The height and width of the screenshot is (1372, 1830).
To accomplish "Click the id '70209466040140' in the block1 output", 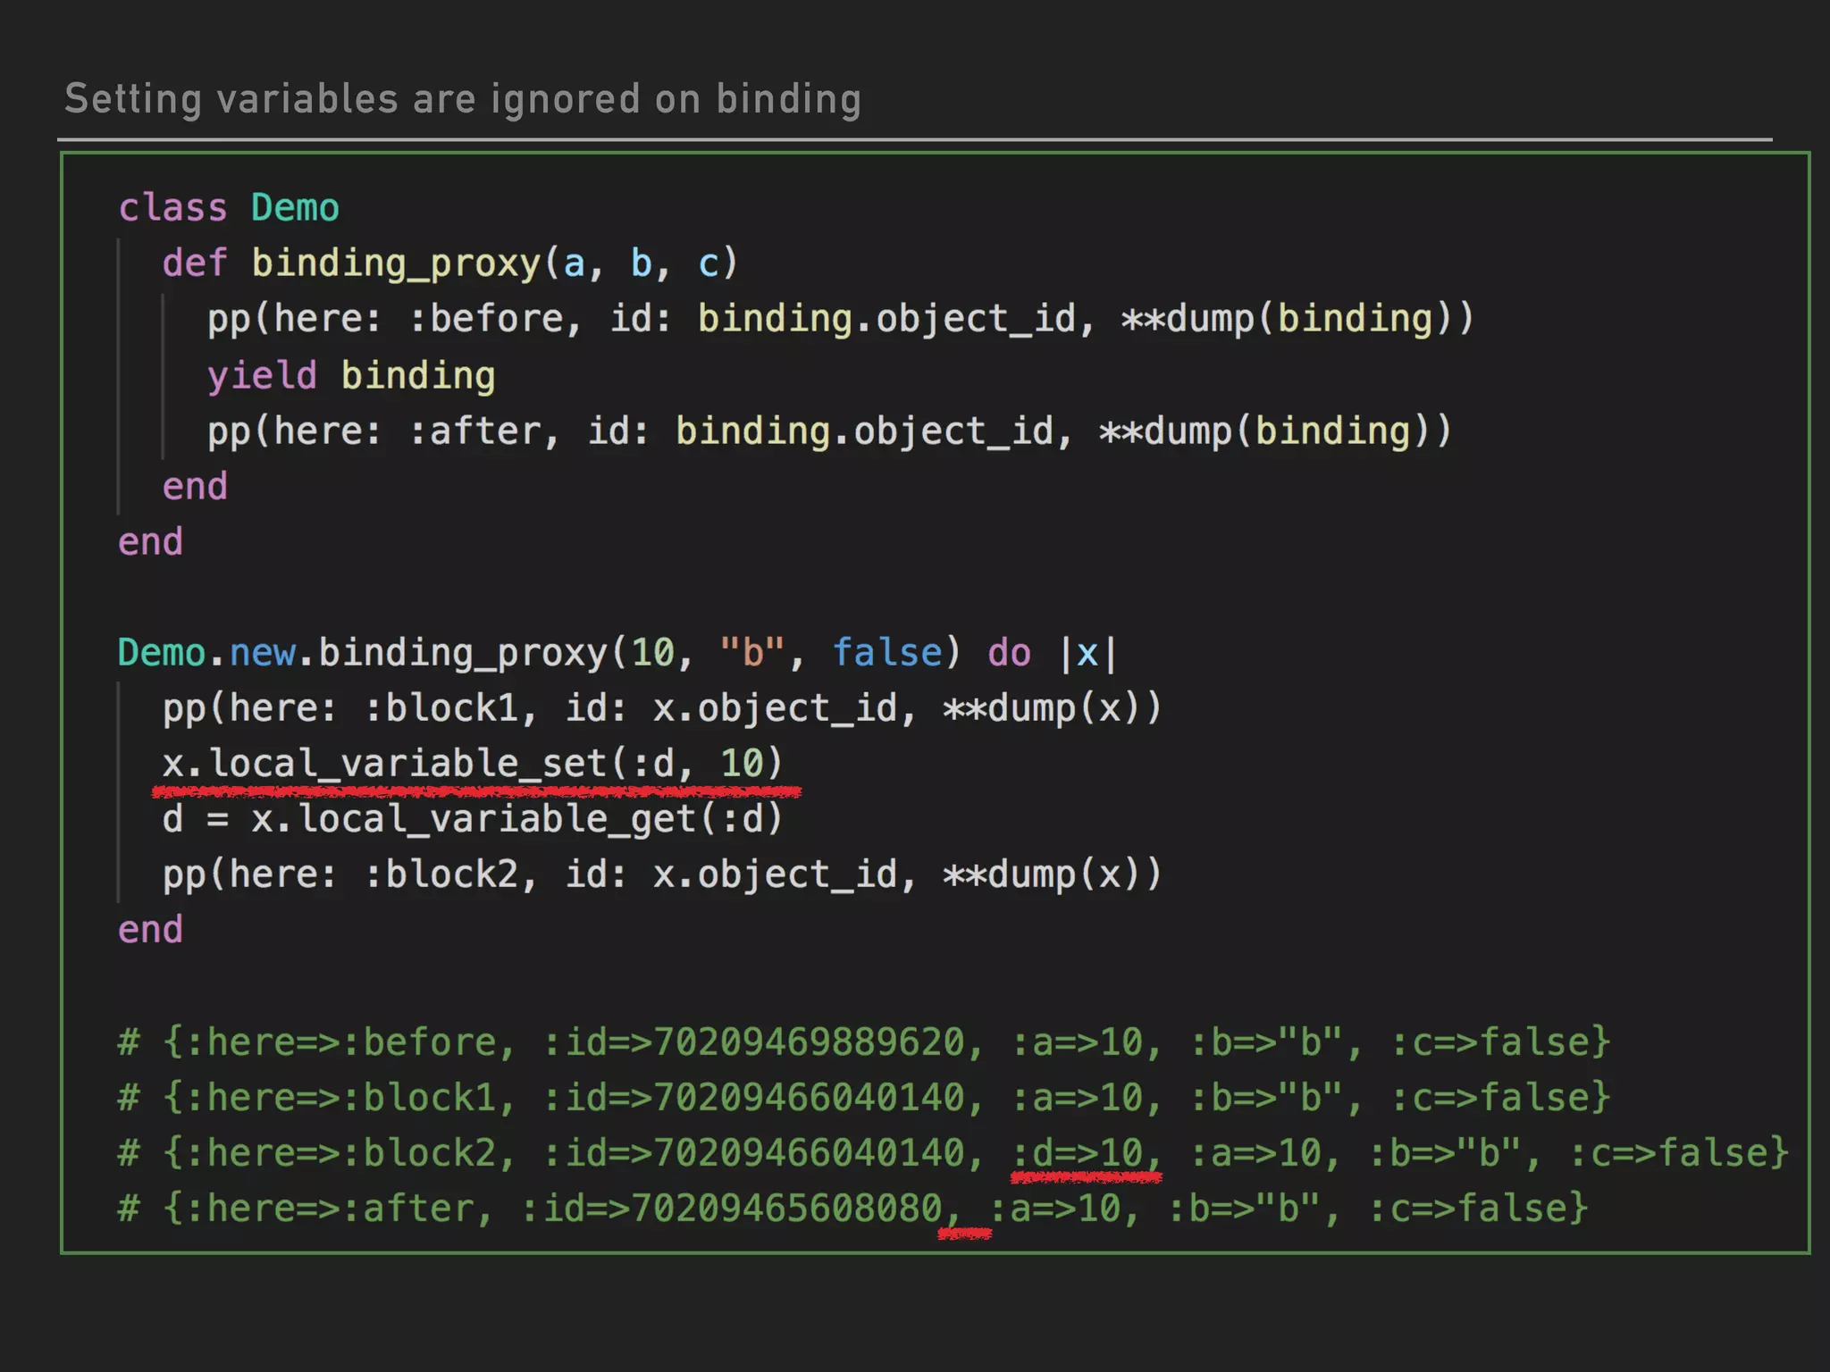I will [x=809, y=1098].
